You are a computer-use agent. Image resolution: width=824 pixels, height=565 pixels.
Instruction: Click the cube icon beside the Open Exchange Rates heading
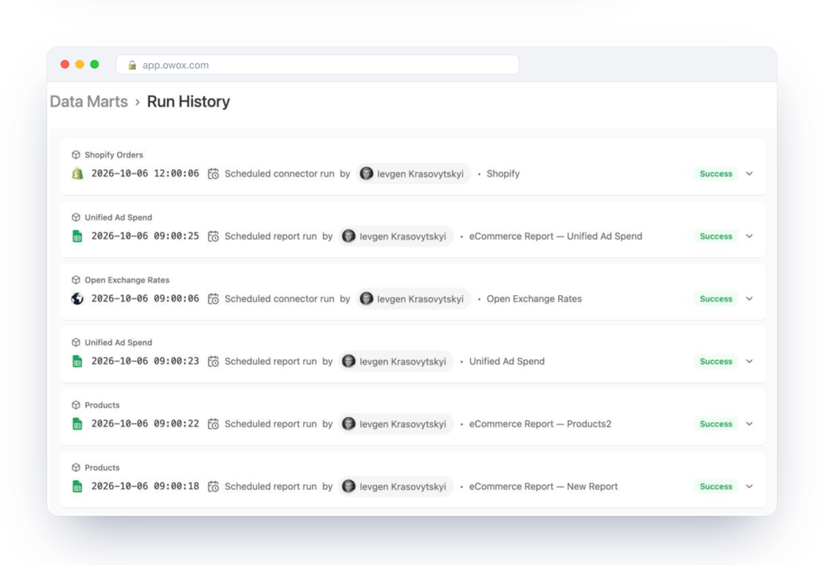pos(76,280)
